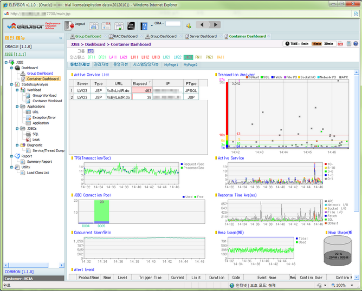This screenshot has height=291, width=362.
Task: Sort Active Service List by Elapsed
Action: 142,84
